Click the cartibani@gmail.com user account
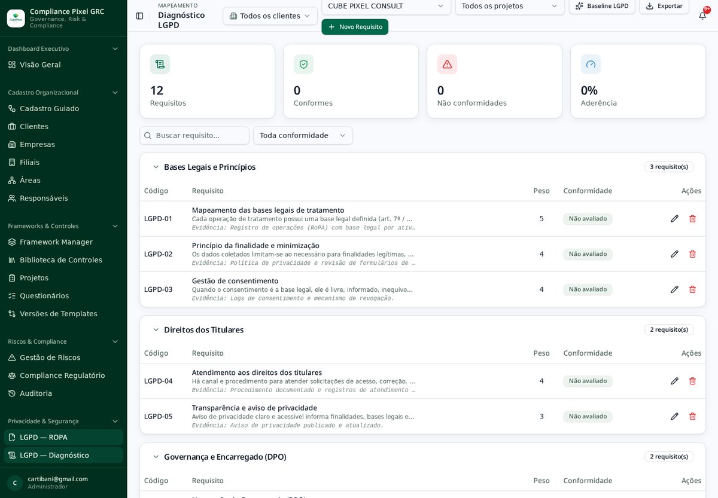 coord(58,479)
